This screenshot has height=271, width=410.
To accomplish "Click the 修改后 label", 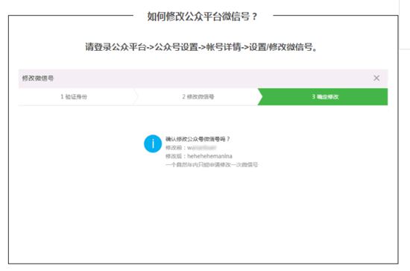I will point(174,156).
